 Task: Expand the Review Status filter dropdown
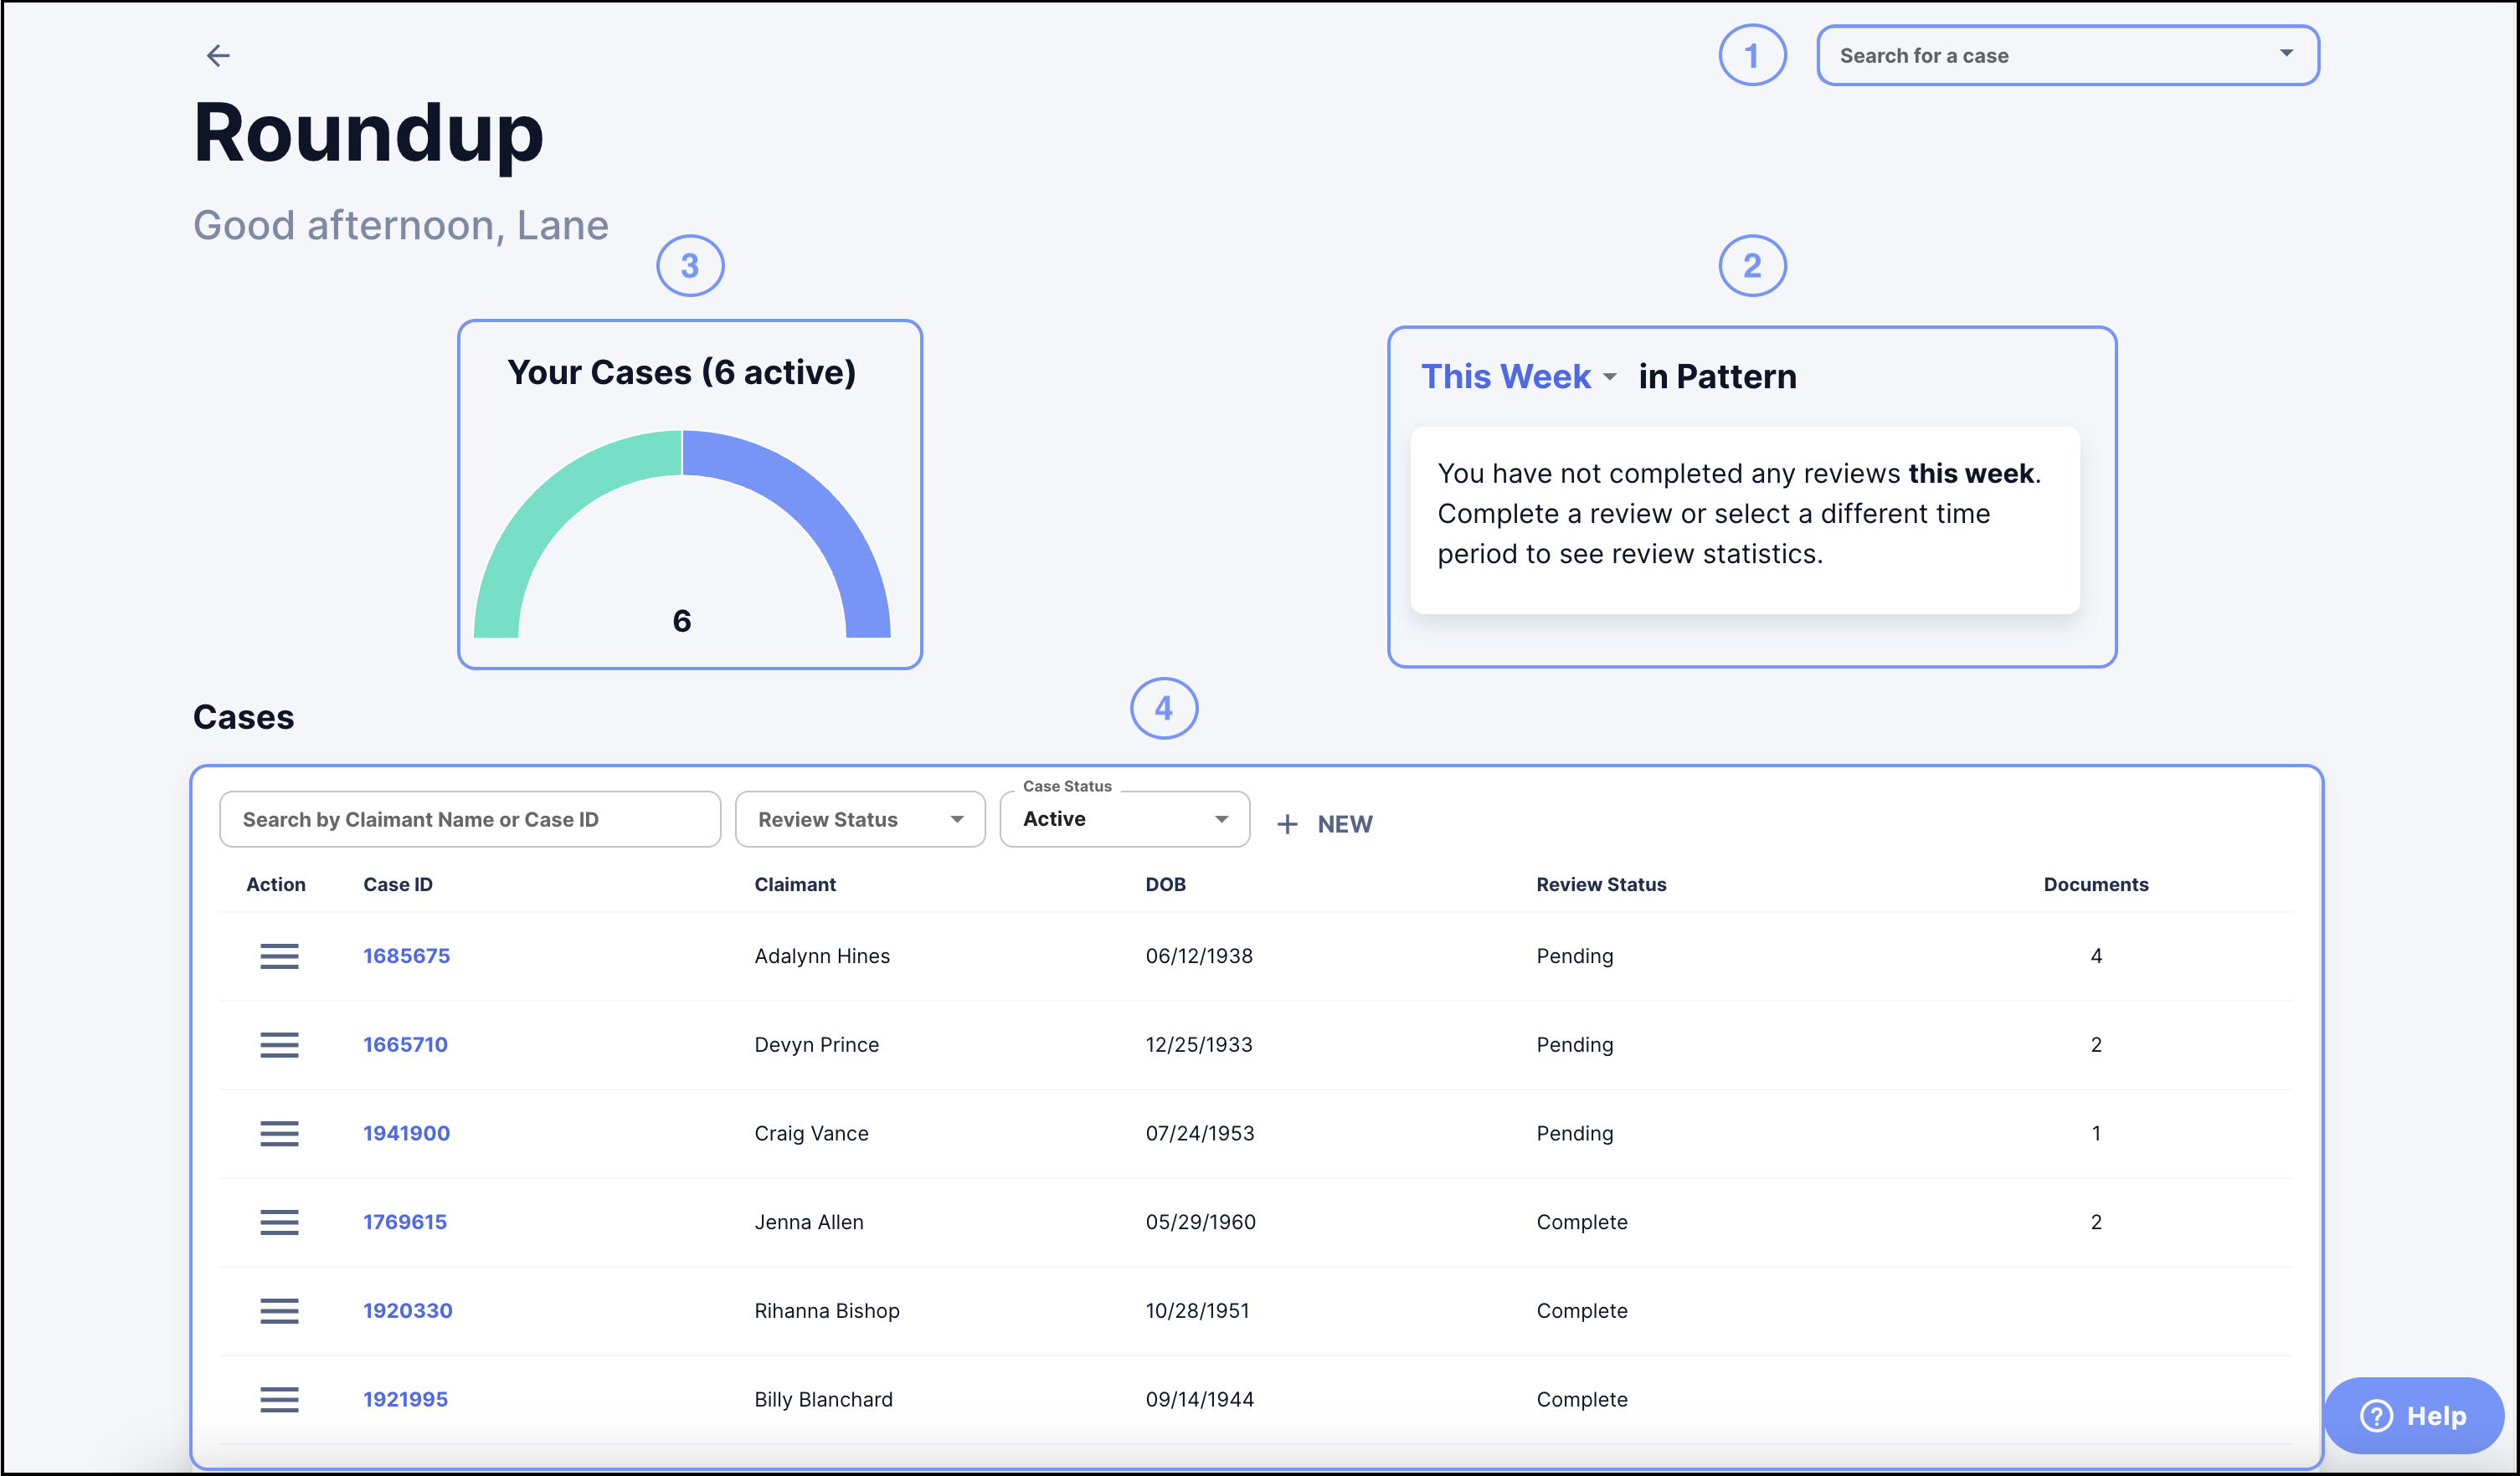(860, 819)
